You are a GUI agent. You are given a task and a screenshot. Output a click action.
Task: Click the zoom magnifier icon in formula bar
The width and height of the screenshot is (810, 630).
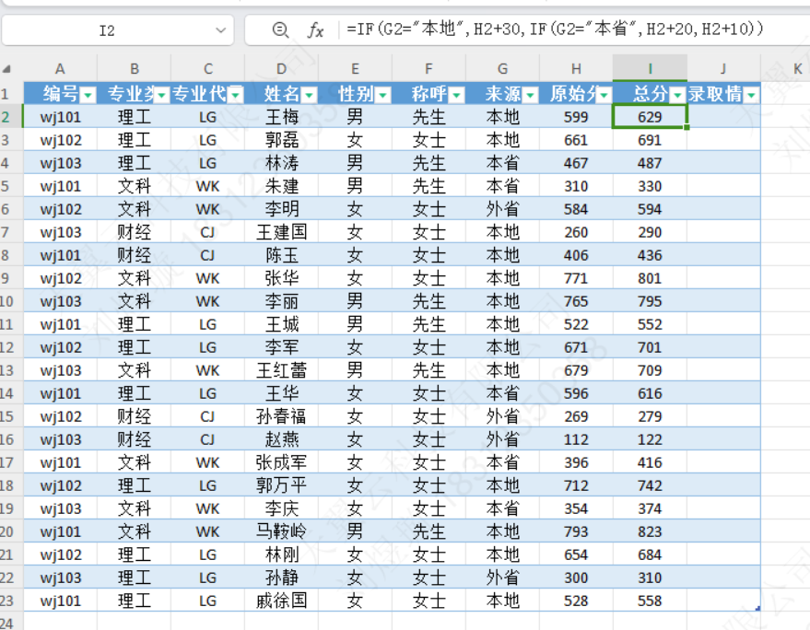[x=280, y=30]
